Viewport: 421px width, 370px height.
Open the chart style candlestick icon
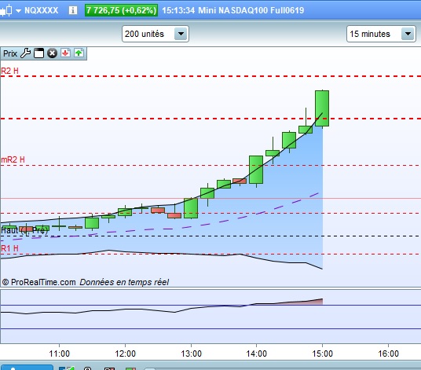point(6,10)
